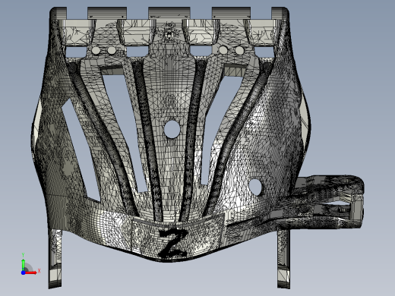Image resolution: width=395 pixels, height=296 pixels.
Task: Pick the embossed Z marking on the bottom band
Action: click(173, 242)
